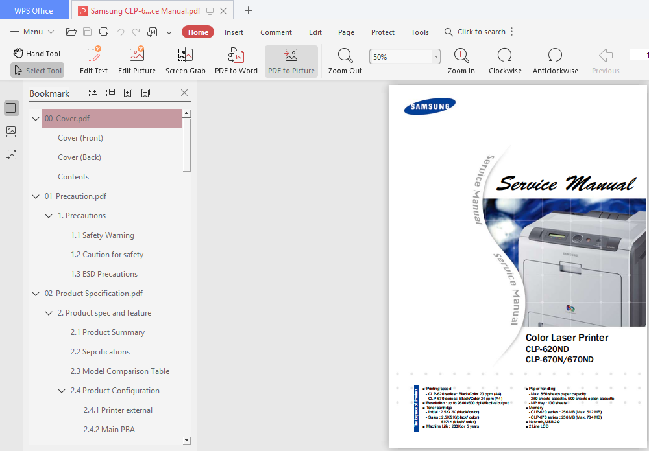Expand all bookmarks icon
Screen dimensions: 649x451
click(x=93, y=93)
